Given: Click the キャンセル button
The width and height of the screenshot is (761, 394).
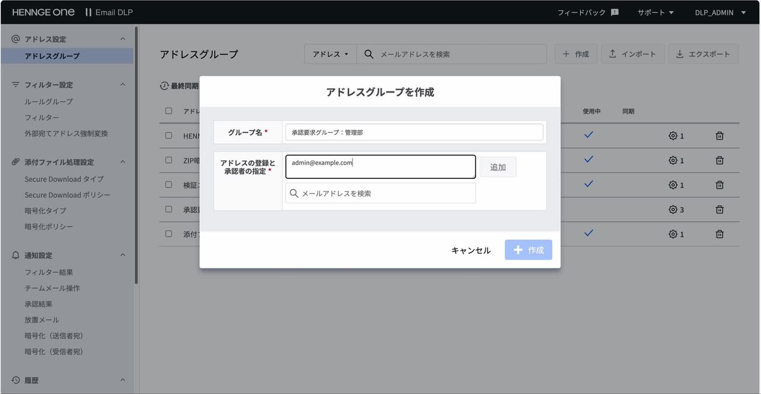Looking at the screenshot, I should tap(471, 250).
